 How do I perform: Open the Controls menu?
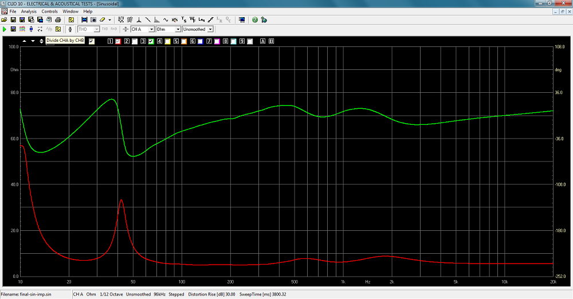point(49,11)
